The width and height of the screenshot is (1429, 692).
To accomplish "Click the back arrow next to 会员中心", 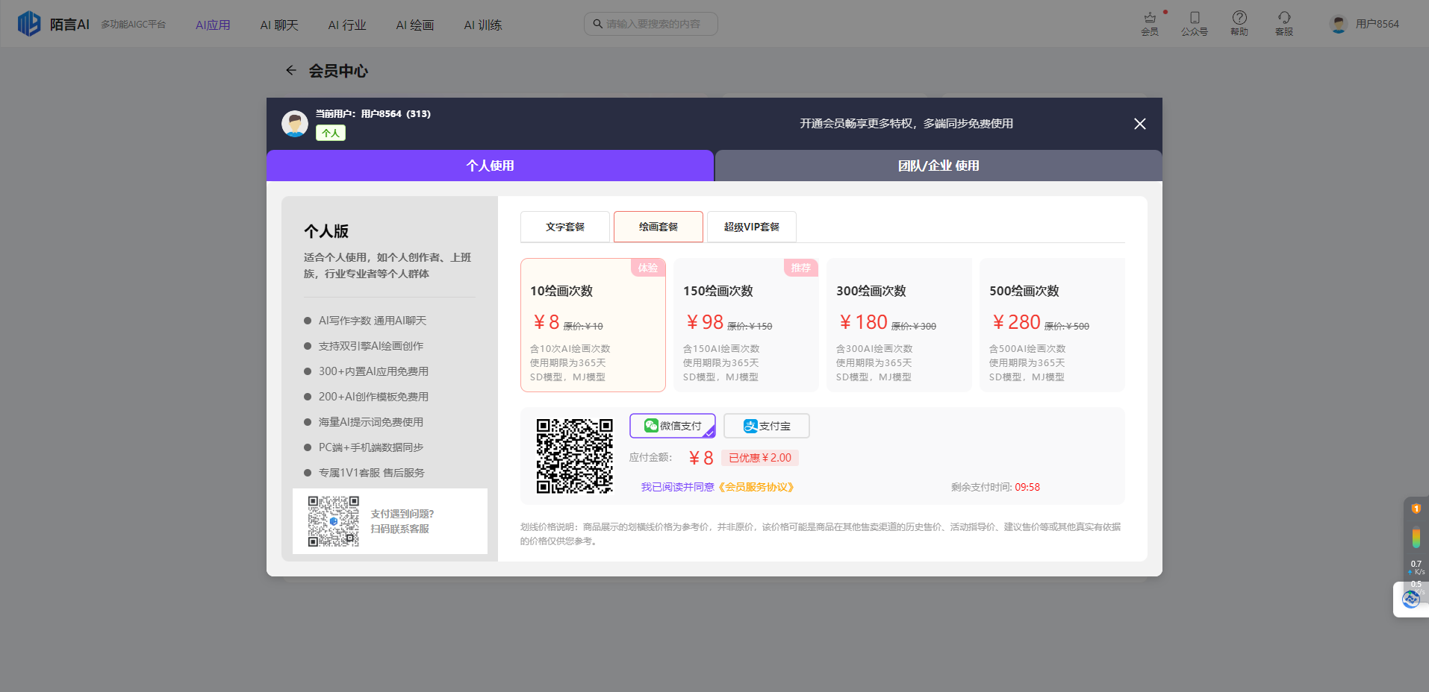I will pos(291,70).
